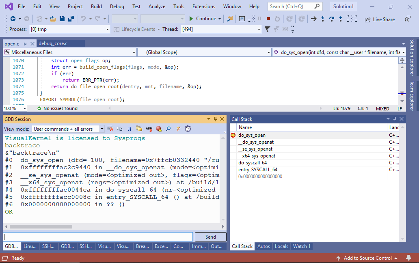Viewport: 419px width, 263px height.
Task: Save the current file with the floppy icon
Action: (x=62, y=19)
